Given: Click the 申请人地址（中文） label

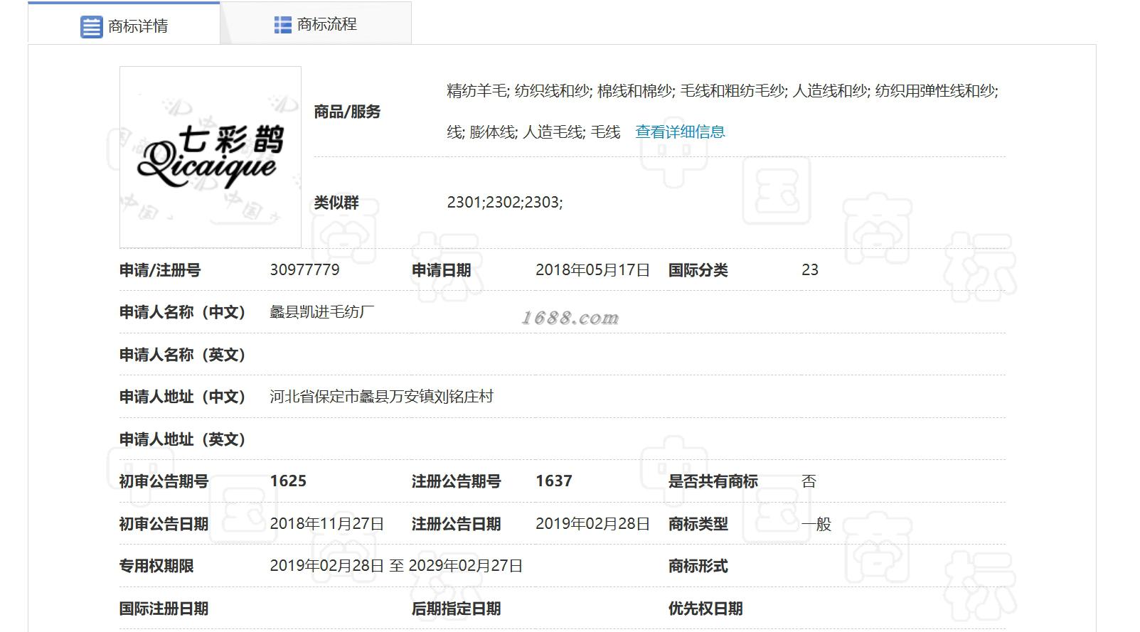Looking at the screenshot, I should point(182,397).
